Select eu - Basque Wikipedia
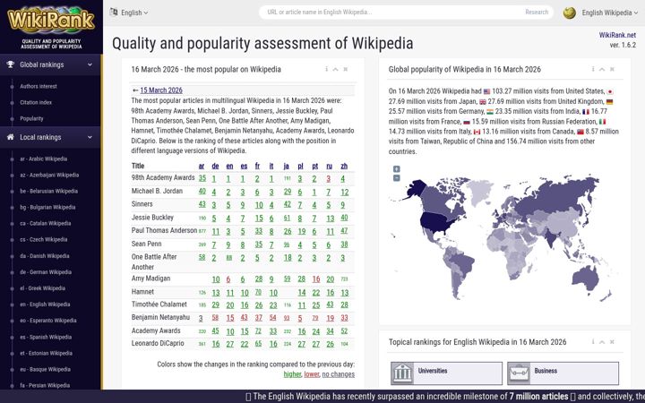The width and height of the screenshot is (645, 403). (x=46, y=369)
